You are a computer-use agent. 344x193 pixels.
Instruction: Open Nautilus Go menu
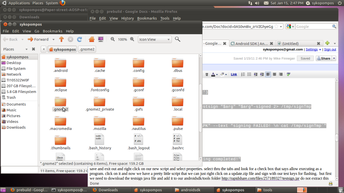click(37, 31)
